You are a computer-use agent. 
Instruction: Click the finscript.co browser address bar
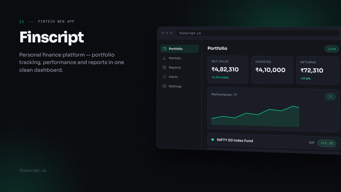click(258, 33)
